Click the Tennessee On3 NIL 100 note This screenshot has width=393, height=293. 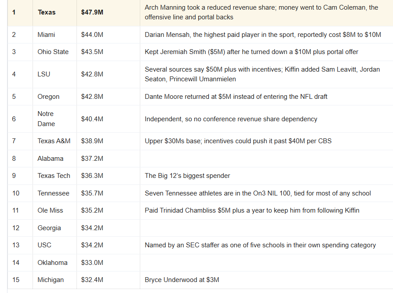point(258,193)
